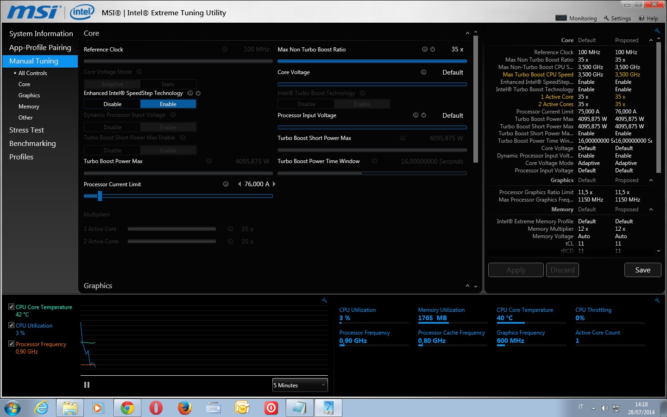Reset Max Non Turbo Boost Ratio via power icon

pos(433,49)
